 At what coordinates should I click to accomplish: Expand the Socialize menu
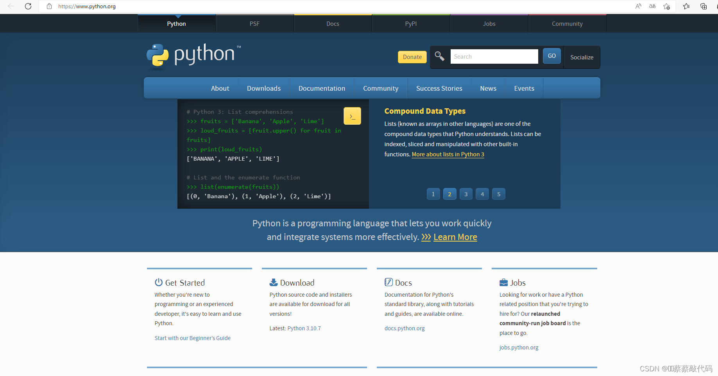point(582,57)
